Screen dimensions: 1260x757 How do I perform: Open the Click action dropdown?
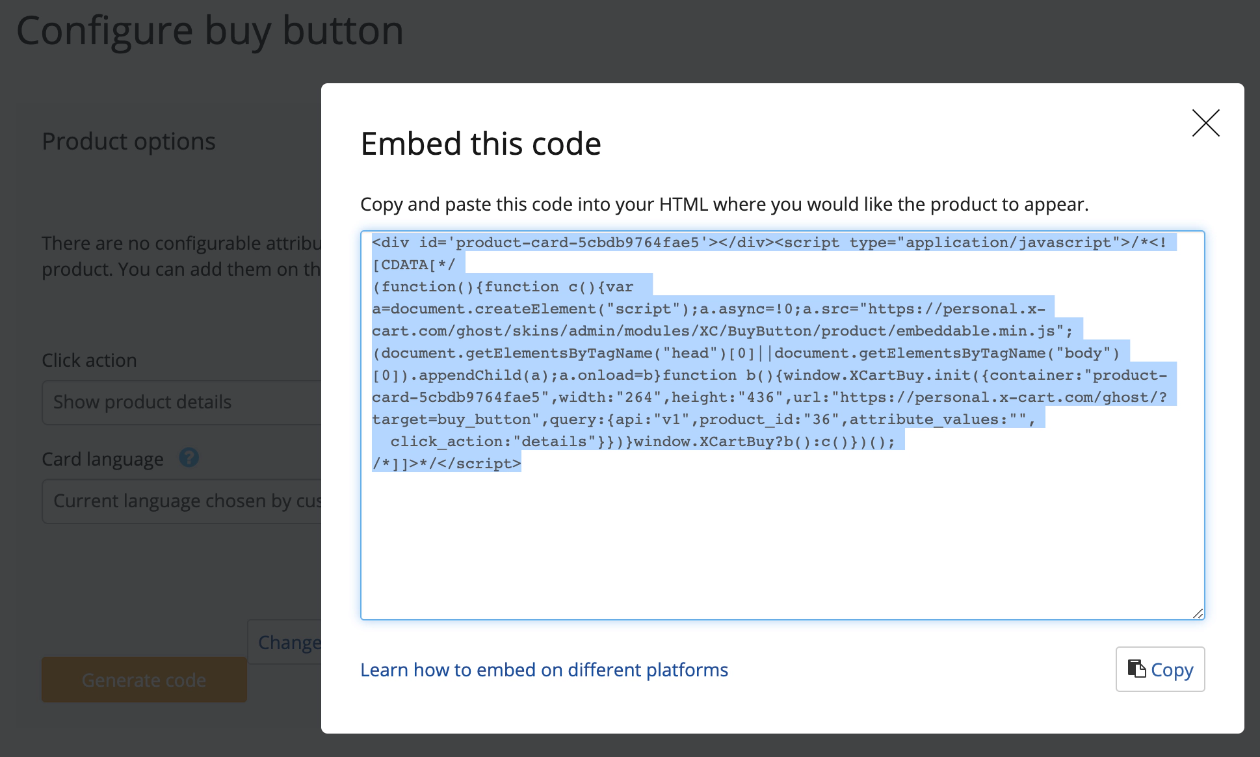182,402
